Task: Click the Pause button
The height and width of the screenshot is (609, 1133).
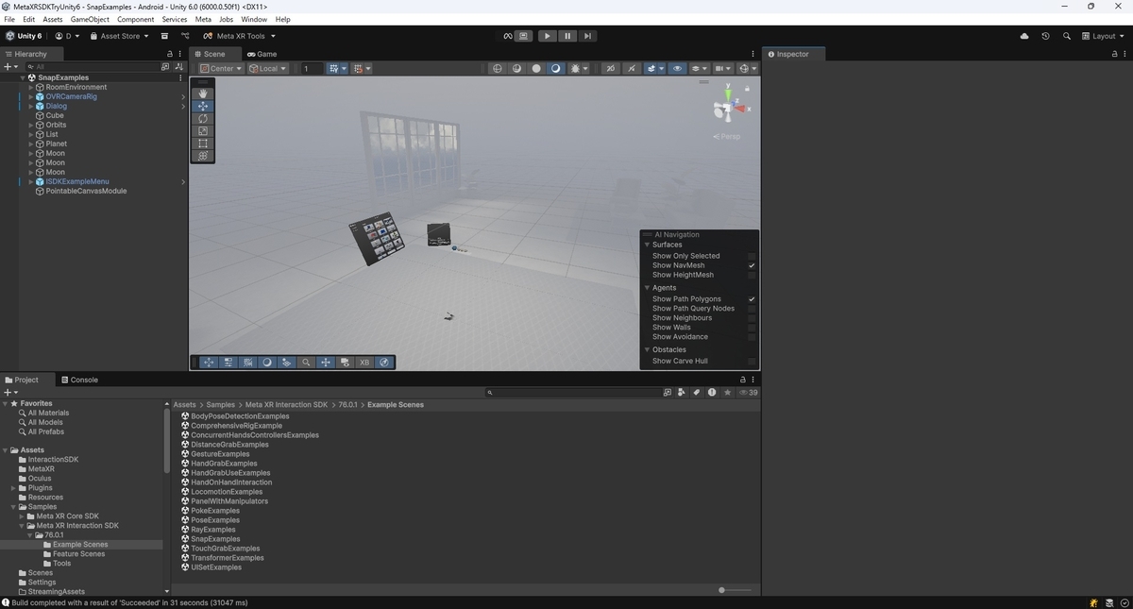Action: (567, 36)
